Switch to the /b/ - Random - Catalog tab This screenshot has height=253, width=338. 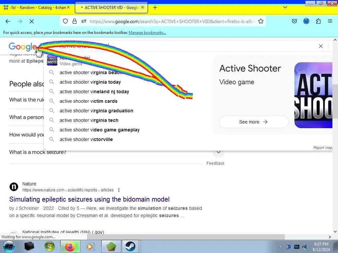(37, 8)
